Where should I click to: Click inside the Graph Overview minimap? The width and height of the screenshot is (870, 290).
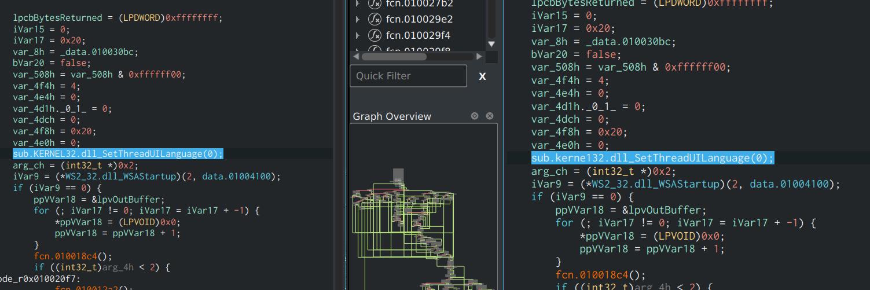423,220
